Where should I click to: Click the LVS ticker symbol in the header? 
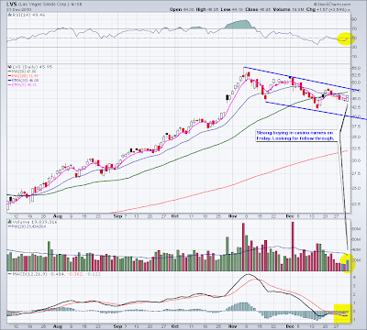(11, 5)
